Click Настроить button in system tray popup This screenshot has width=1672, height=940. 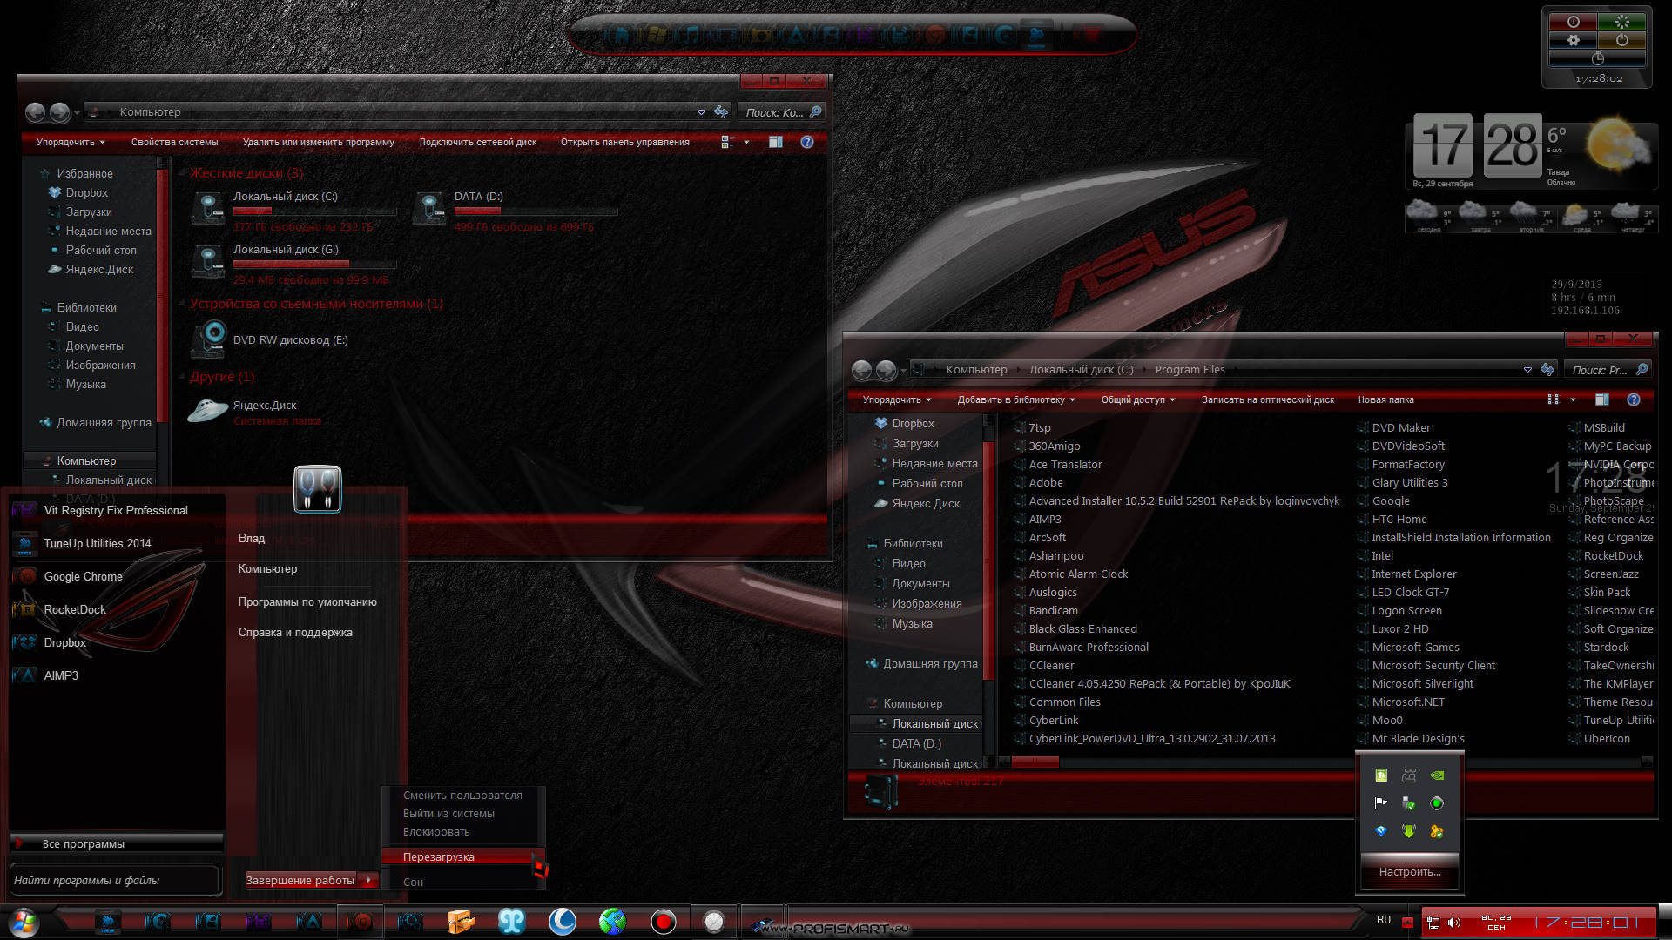pyautogui.click(x=1409, y=871)
